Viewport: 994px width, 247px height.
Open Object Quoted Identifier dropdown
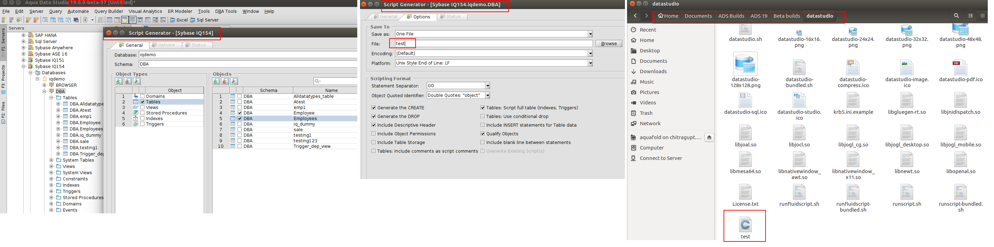tap(487, 95)
